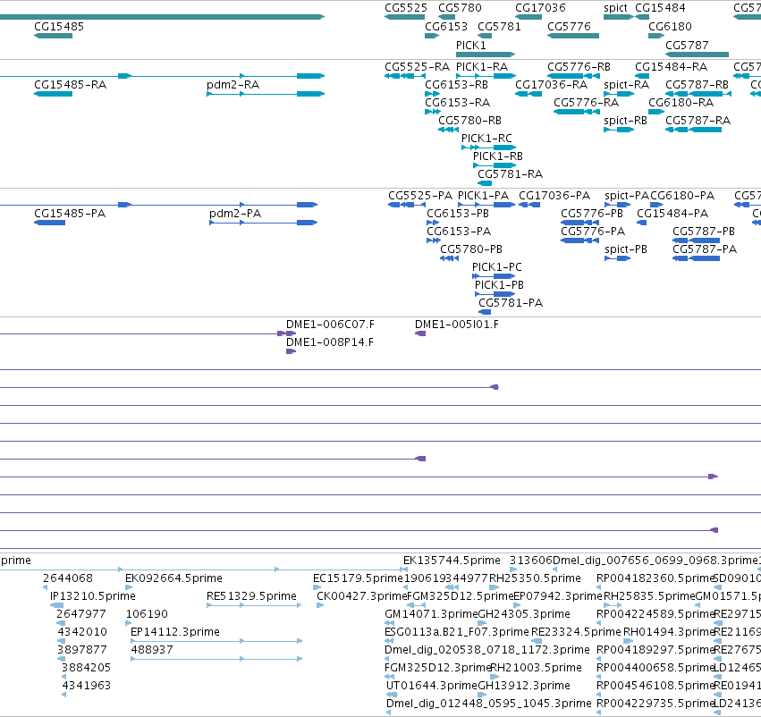Screen dimensions: 761x717
Task: Select the CG15485-RA transcript label
Action: coord(70,84)
